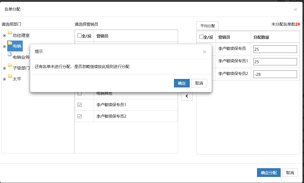Check the 电销其他 row checkbox
Image resolution: width=304 pixels, height=183 pixels.
click(x=80, y=93)
